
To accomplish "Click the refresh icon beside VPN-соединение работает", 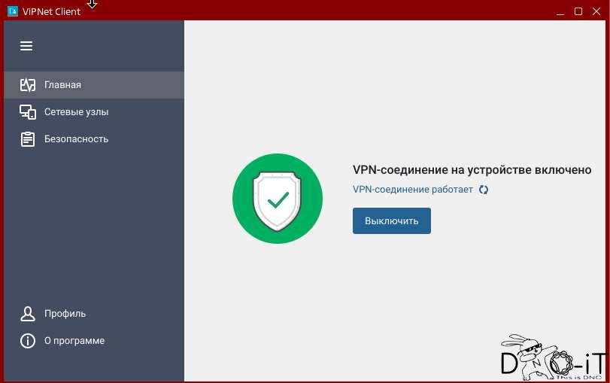I will pos(484,190).
